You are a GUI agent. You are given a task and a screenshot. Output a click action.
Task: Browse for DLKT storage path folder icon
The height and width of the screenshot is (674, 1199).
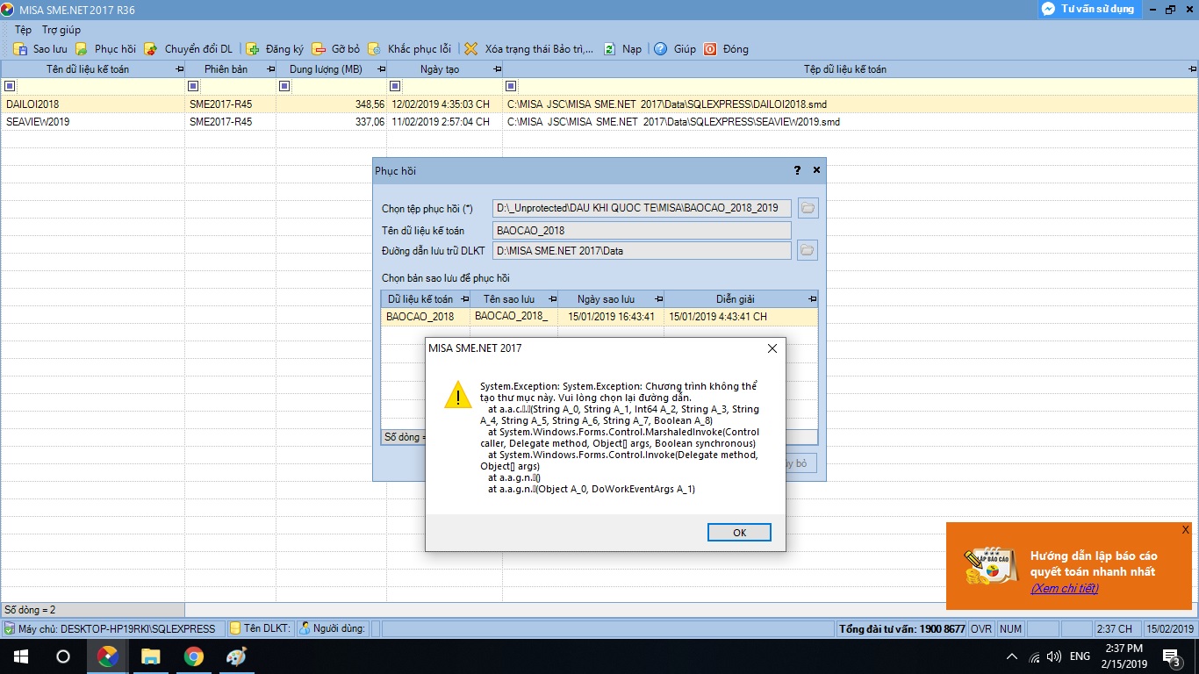click(x=808, y=251)
